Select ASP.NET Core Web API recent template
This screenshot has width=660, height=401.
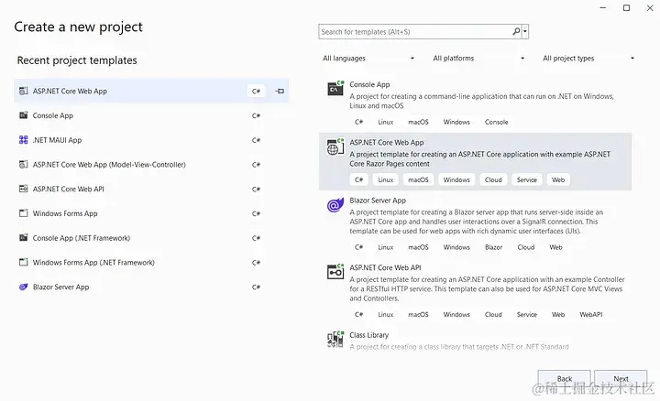(x=151, y=189)
